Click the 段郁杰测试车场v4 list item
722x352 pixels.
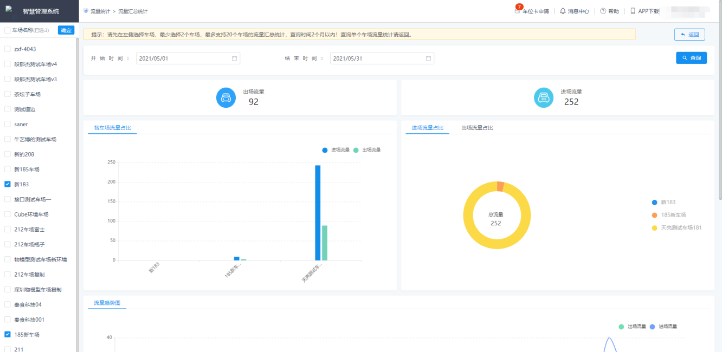36,64
